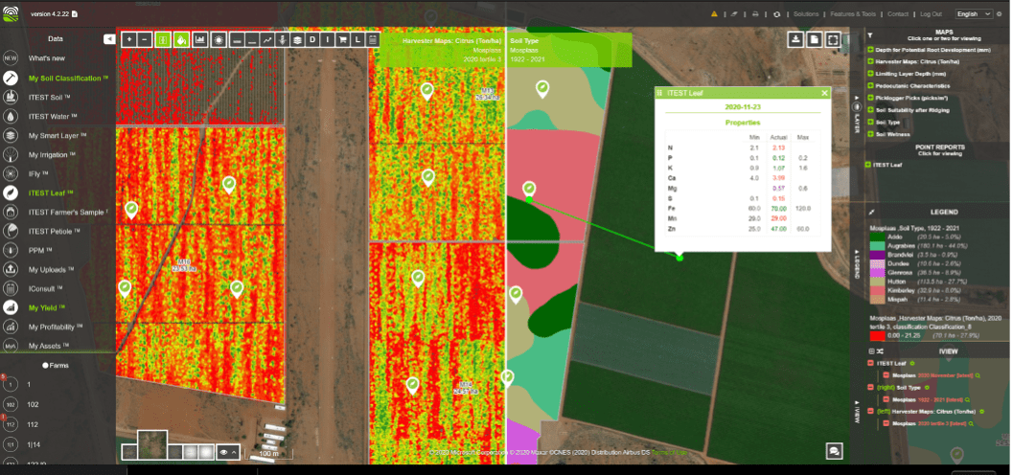The height and width of the screenshot is (475, 1013).
Task: Open the stacked layers tool
Action: [x=297, y=39]
